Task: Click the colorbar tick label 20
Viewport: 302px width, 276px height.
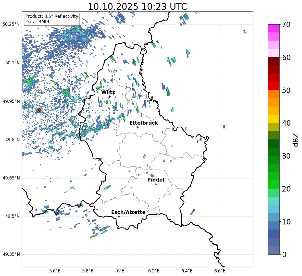Action: pyautogui.click(x=286, y=189)
